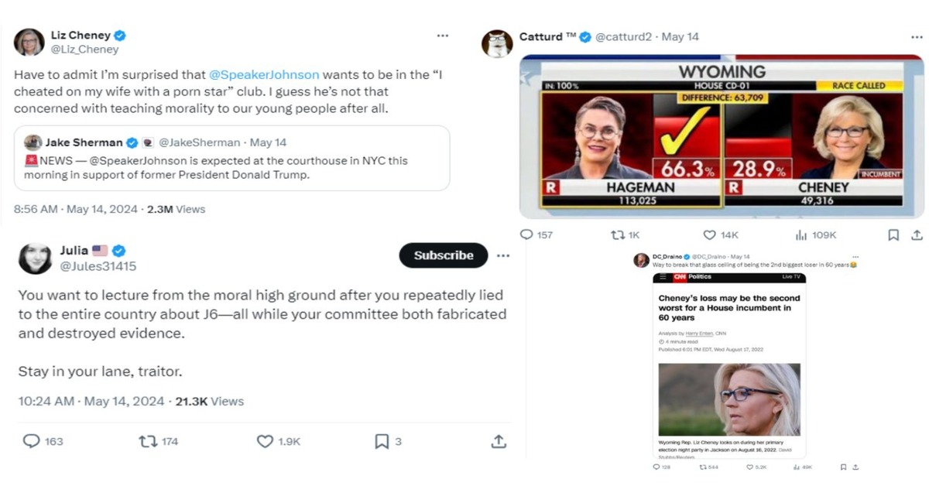Click reply icon on Catturd's tweet
Image resolution: width=929 pixels, height=486 pixels.
pos(526,234)
